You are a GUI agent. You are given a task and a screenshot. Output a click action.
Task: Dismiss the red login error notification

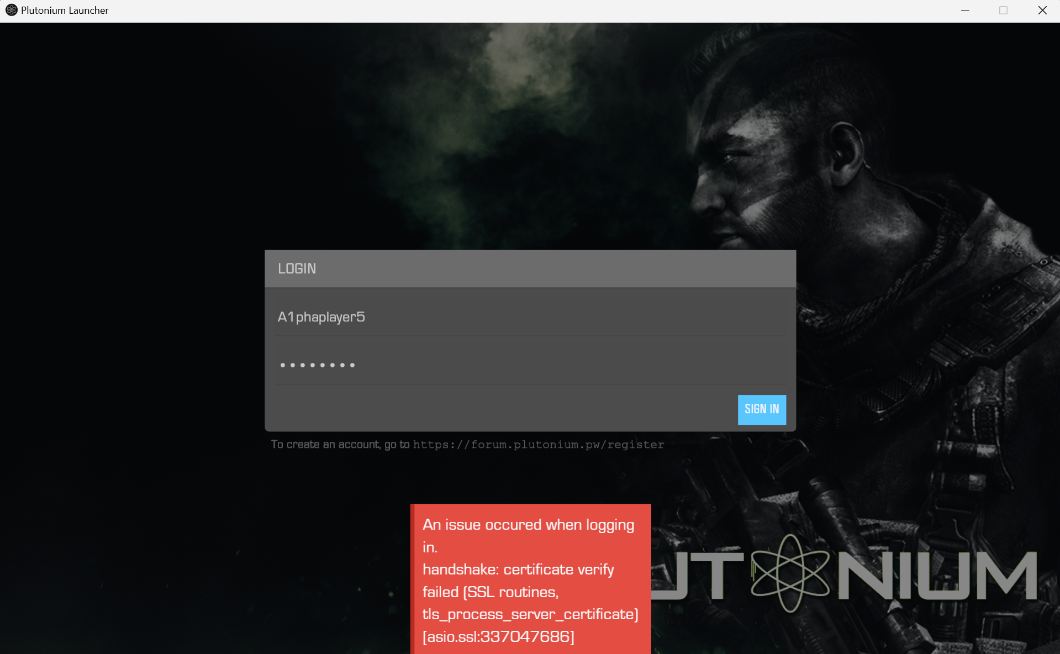click(x=531, y=579)
